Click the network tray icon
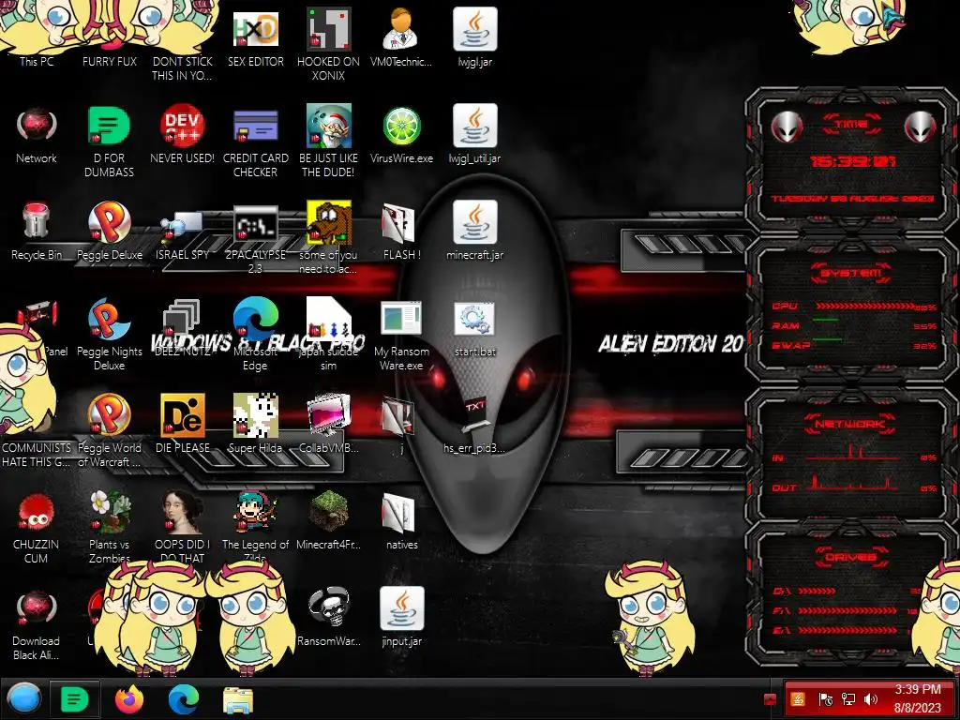This screenshot has height=720, width=960. [x=848, y=699]
